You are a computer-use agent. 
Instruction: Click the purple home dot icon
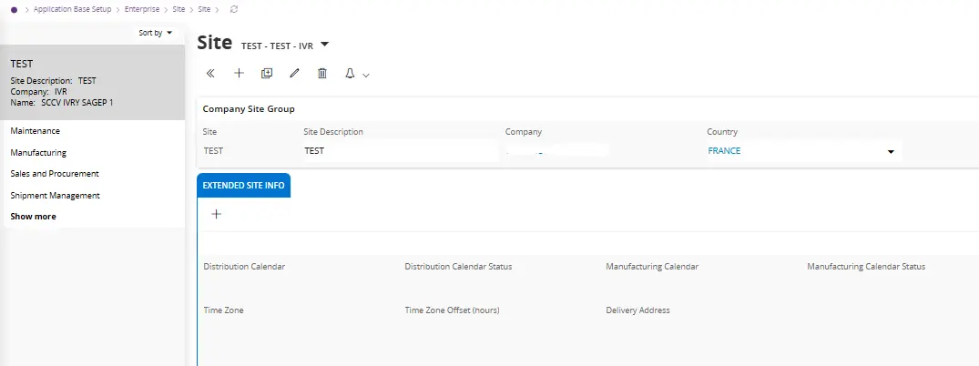tap(14, 9)
